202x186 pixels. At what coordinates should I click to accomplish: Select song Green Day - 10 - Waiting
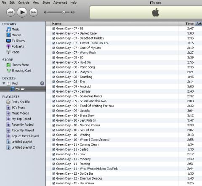pyautogui.click(x=73, y=135)
